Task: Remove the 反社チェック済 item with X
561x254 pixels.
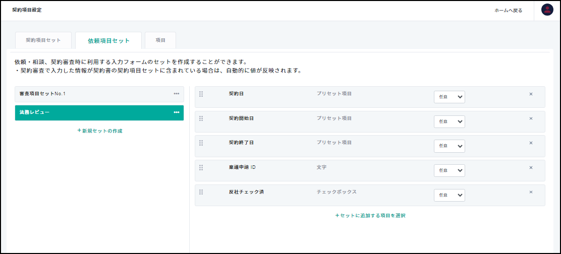Action: [531, 192]
